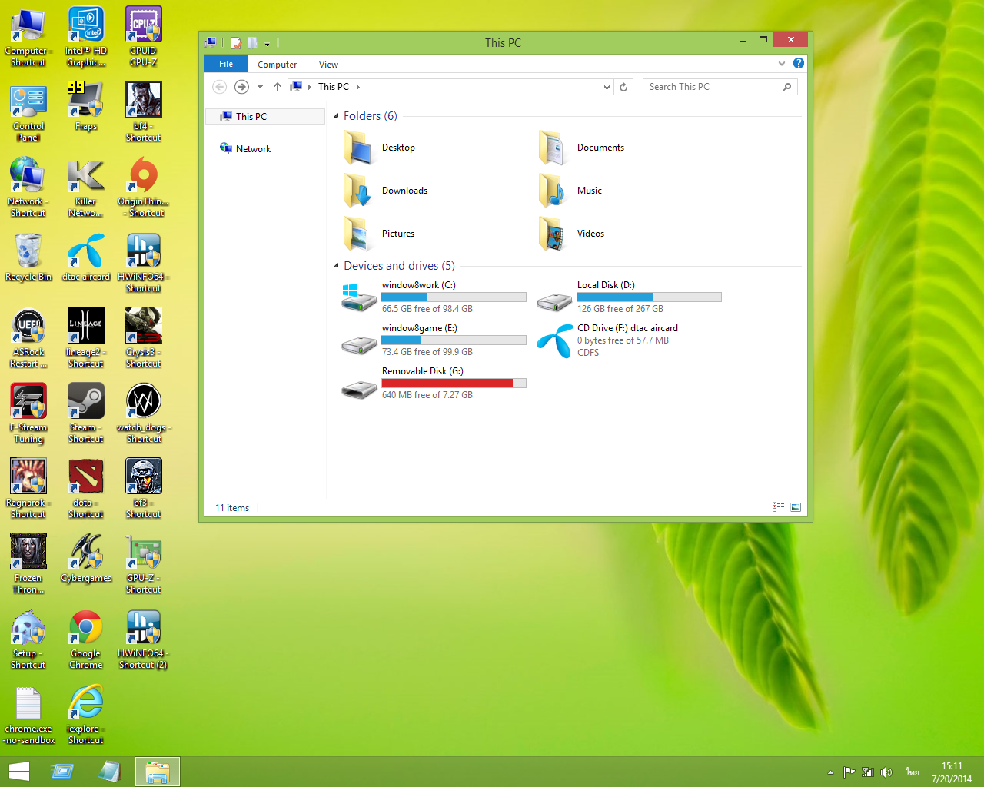984x787 pixels.
Task: Open the Windows Start button
Action: click(19, 772)
